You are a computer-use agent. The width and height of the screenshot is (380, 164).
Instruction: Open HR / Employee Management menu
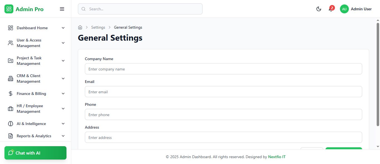pos(30,109)
